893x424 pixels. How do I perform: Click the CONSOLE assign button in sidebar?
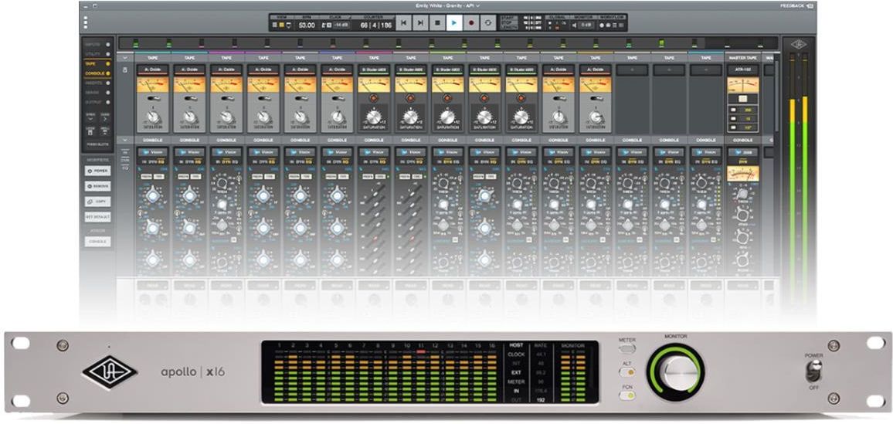click(98, 242)
